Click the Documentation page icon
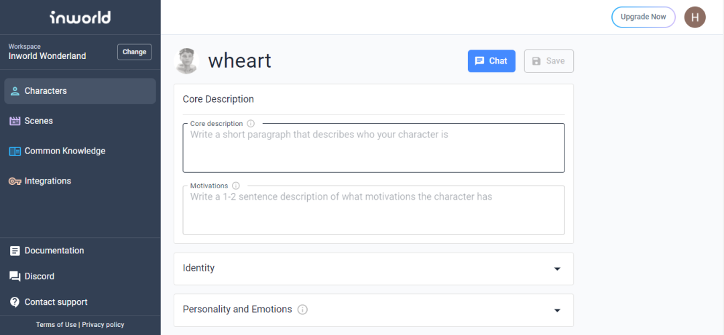Image resolution: width=724 pixels, height=335 pixels. [15, 251]
